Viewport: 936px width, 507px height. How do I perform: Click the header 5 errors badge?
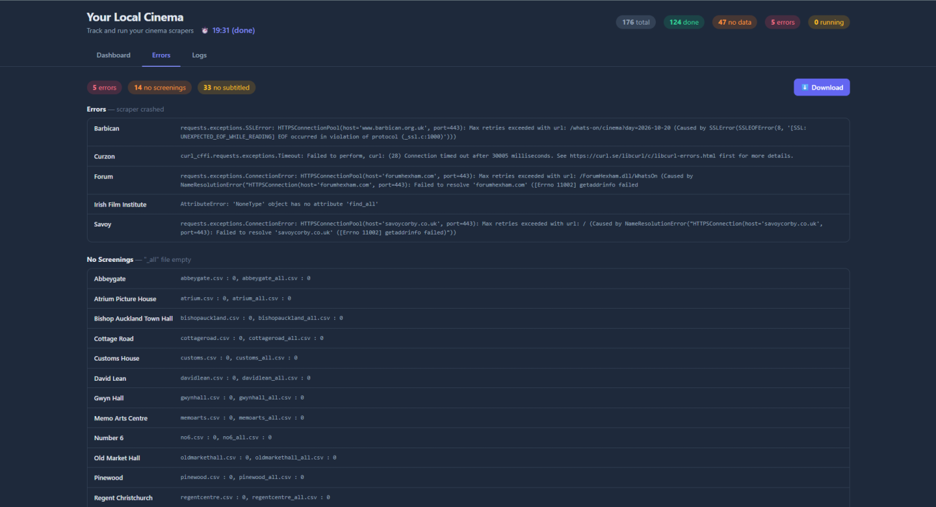783,22
